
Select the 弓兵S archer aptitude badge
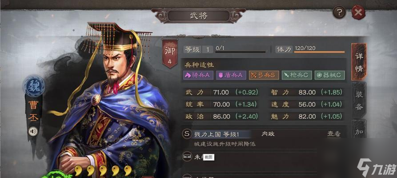(x=264, y=75)
